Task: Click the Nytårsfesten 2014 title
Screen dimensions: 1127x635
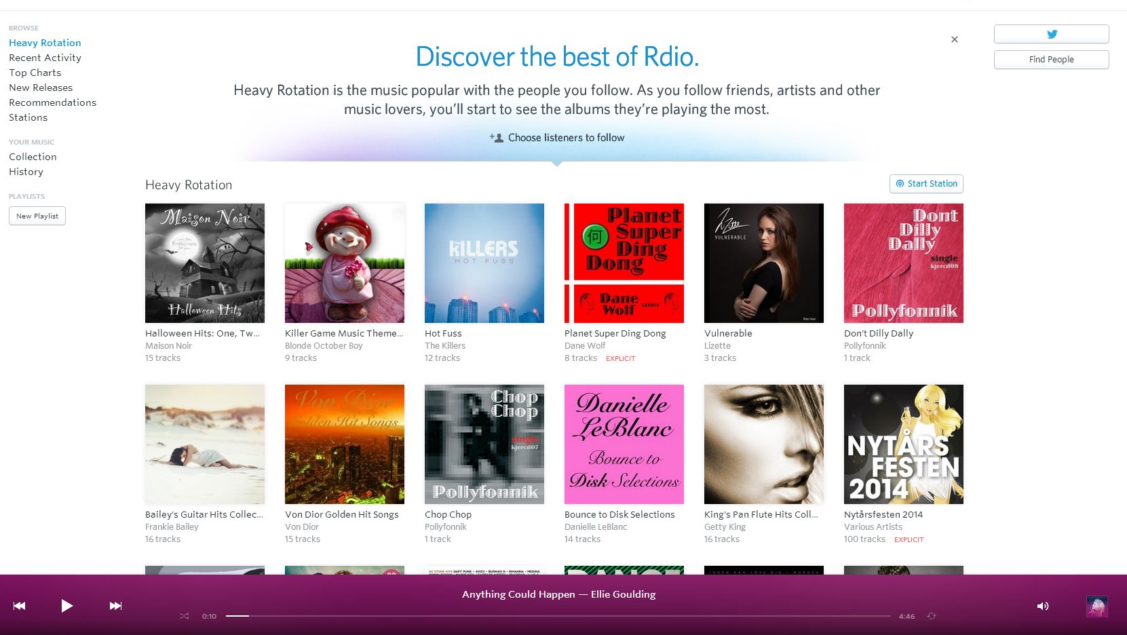Action: click(x=883, y=514)
